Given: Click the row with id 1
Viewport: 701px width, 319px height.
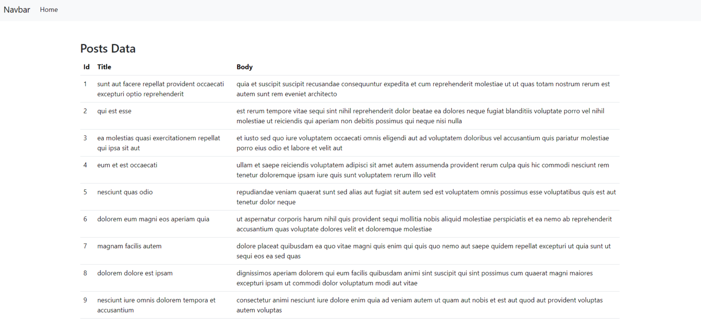Looking at the screenshot, I should [350, 89].
